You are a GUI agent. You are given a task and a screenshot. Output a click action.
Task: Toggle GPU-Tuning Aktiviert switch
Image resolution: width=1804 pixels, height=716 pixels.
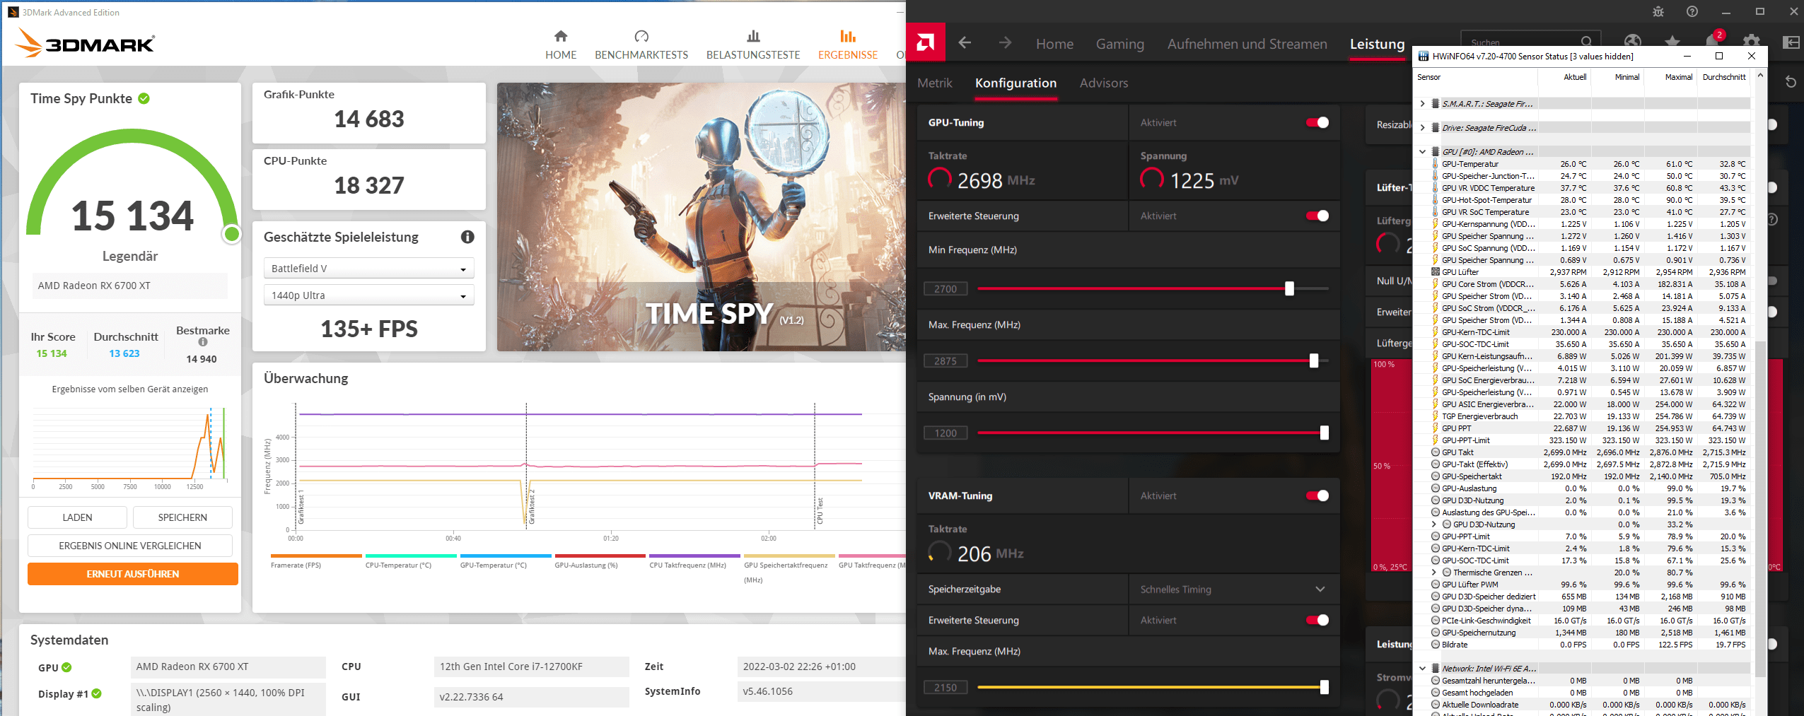click(1317, 122)
